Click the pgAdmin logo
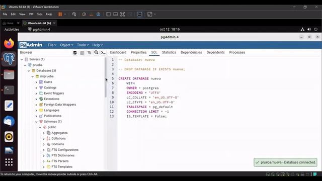This screenshot has height=181, width=322. coord(31,45)
